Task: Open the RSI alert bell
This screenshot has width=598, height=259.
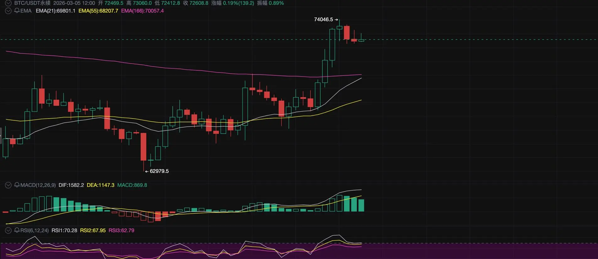Action: pyautogui.click(x=17, y=231)
